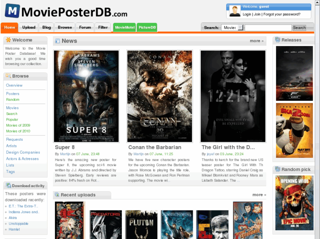320x239 pixels.
Task: Open the PictureDB green tab
Action: (147, 28)
